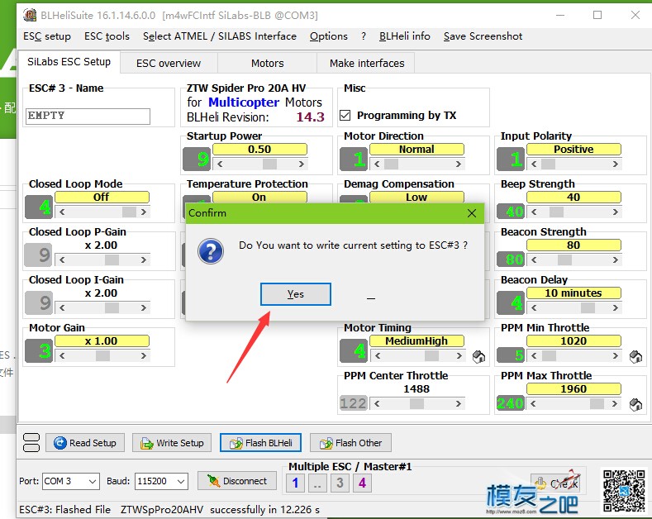Viewport: 652px width, 519px height.
Task: Decrease PPM Min Throttle with left arrow
Action: [x=534, y=355]
